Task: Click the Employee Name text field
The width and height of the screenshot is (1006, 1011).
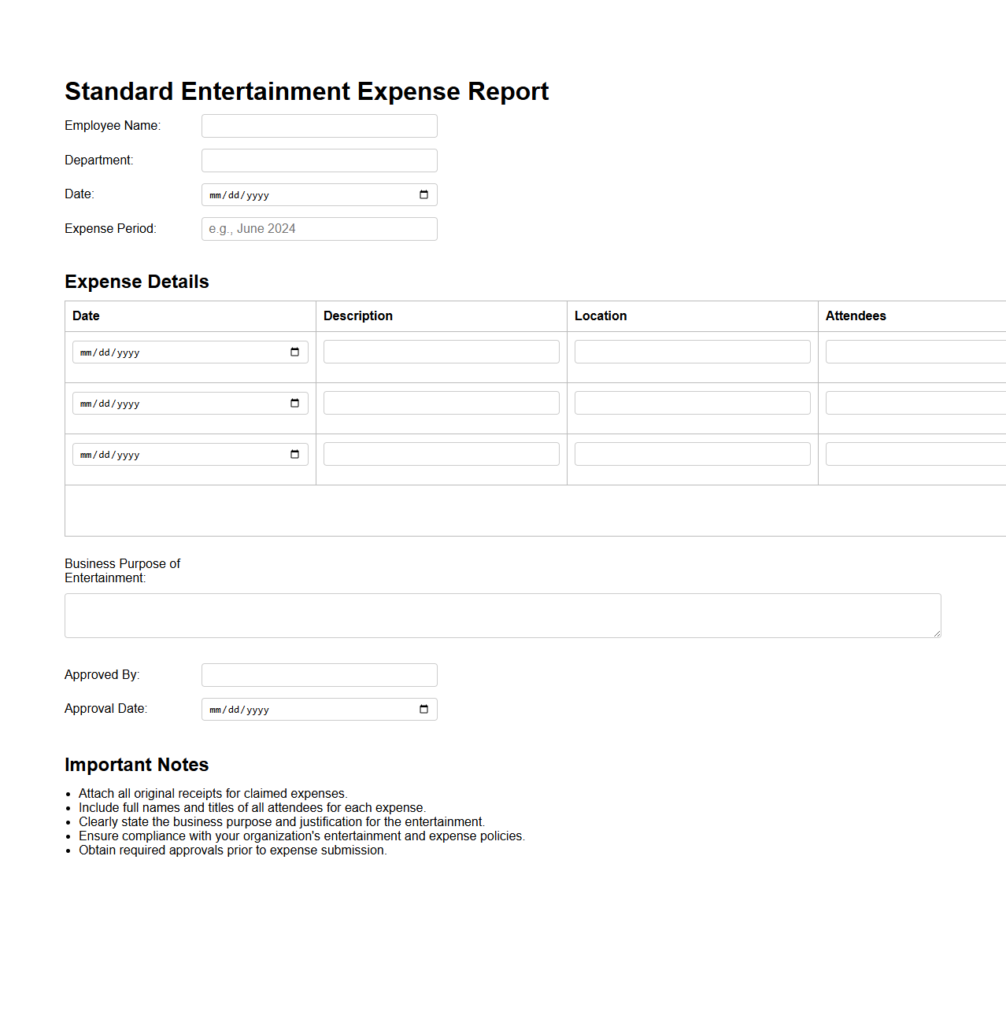Action: point(319,126)
